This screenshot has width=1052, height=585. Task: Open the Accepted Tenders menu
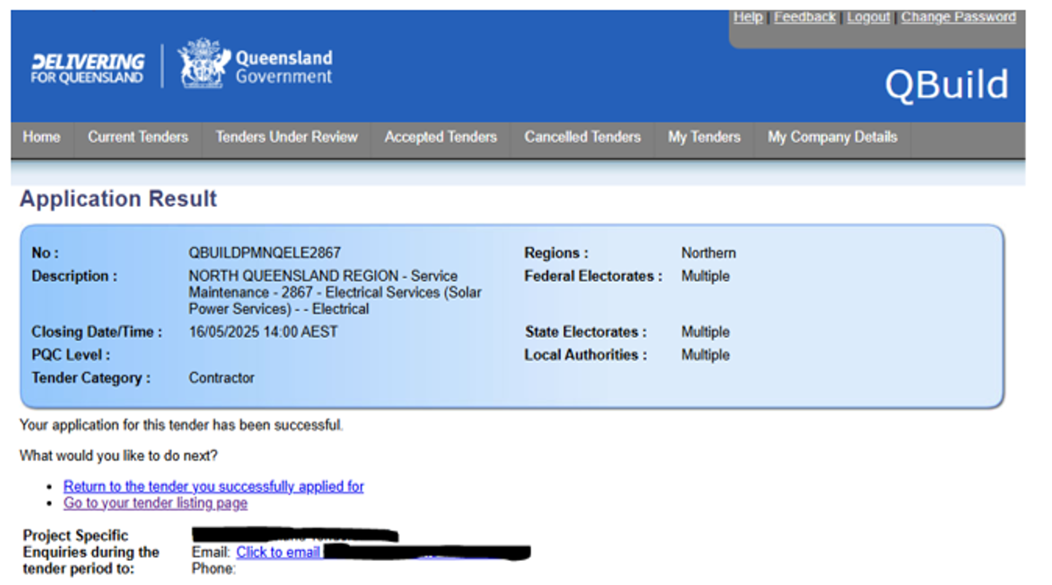click(440, 137)
